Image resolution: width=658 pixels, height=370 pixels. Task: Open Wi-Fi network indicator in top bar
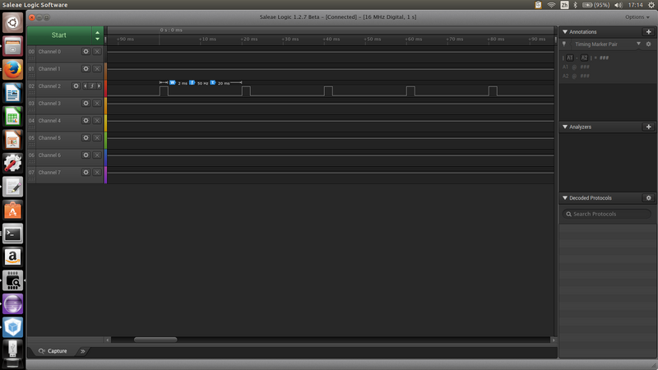(551, 5)
